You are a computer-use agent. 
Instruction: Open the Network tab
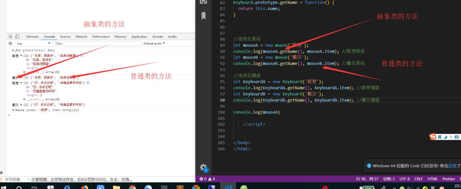[x=81, y=37]
